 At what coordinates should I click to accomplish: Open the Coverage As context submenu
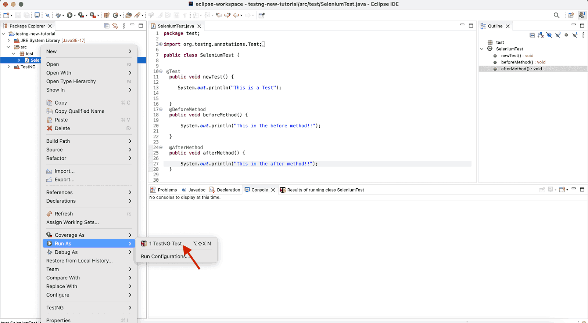(x=89, y=235)
